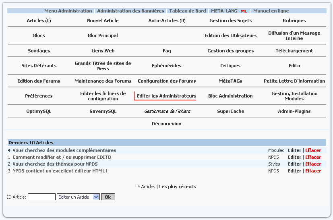The height and width of the screenshot is (220, 333).
Task: Launch the SuperCache settings
Action: click(230, 111)
